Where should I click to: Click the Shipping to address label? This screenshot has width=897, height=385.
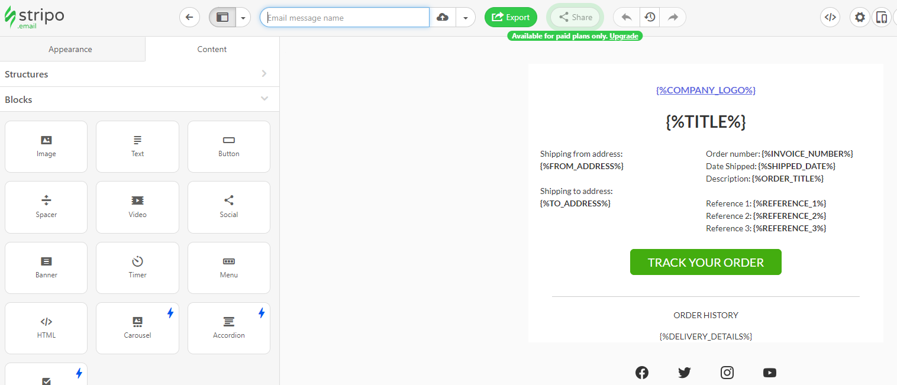coord(576,191)
